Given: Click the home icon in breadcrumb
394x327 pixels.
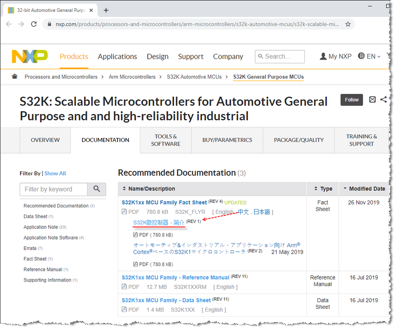Looking at the screenshot, I should 15,77.
